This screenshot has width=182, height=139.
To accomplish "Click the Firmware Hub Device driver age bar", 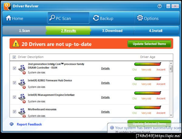I will (x=147, y=78).
